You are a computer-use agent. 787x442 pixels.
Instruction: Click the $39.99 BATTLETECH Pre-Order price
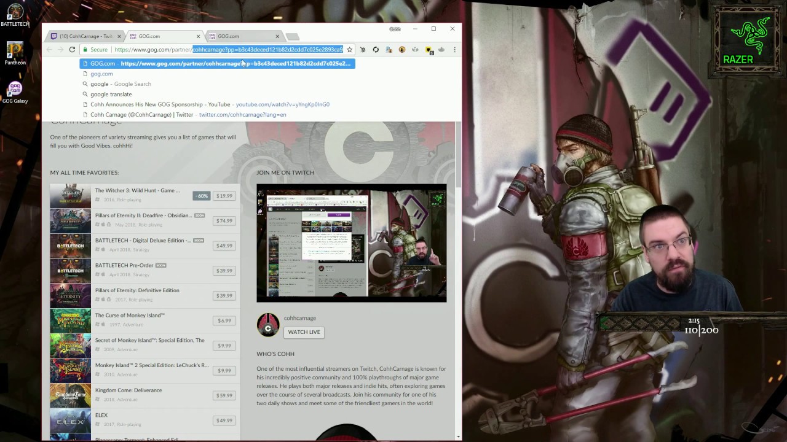[x=224, y=271]
